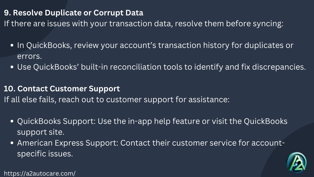Click the sentence about transaction data issues
The image size is (314, 177).
pyautogui.click(x=144, y=24)
